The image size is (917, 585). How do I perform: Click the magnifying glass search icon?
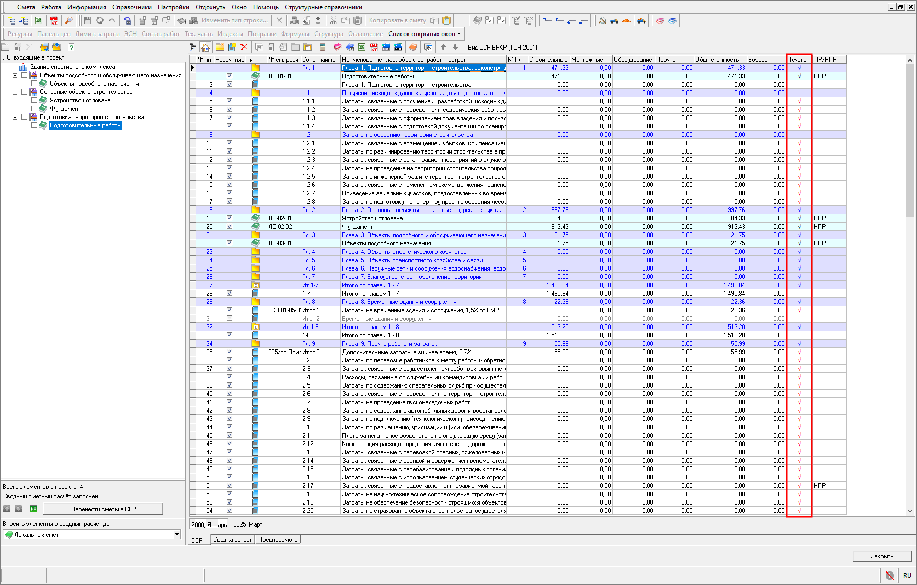coord(68,20)
